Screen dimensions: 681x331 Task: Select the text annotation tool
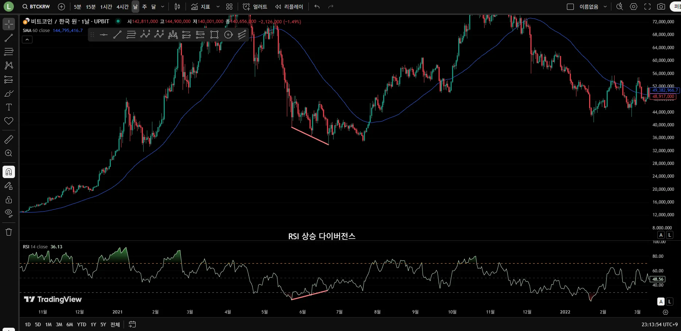click(x=9, y=107)
